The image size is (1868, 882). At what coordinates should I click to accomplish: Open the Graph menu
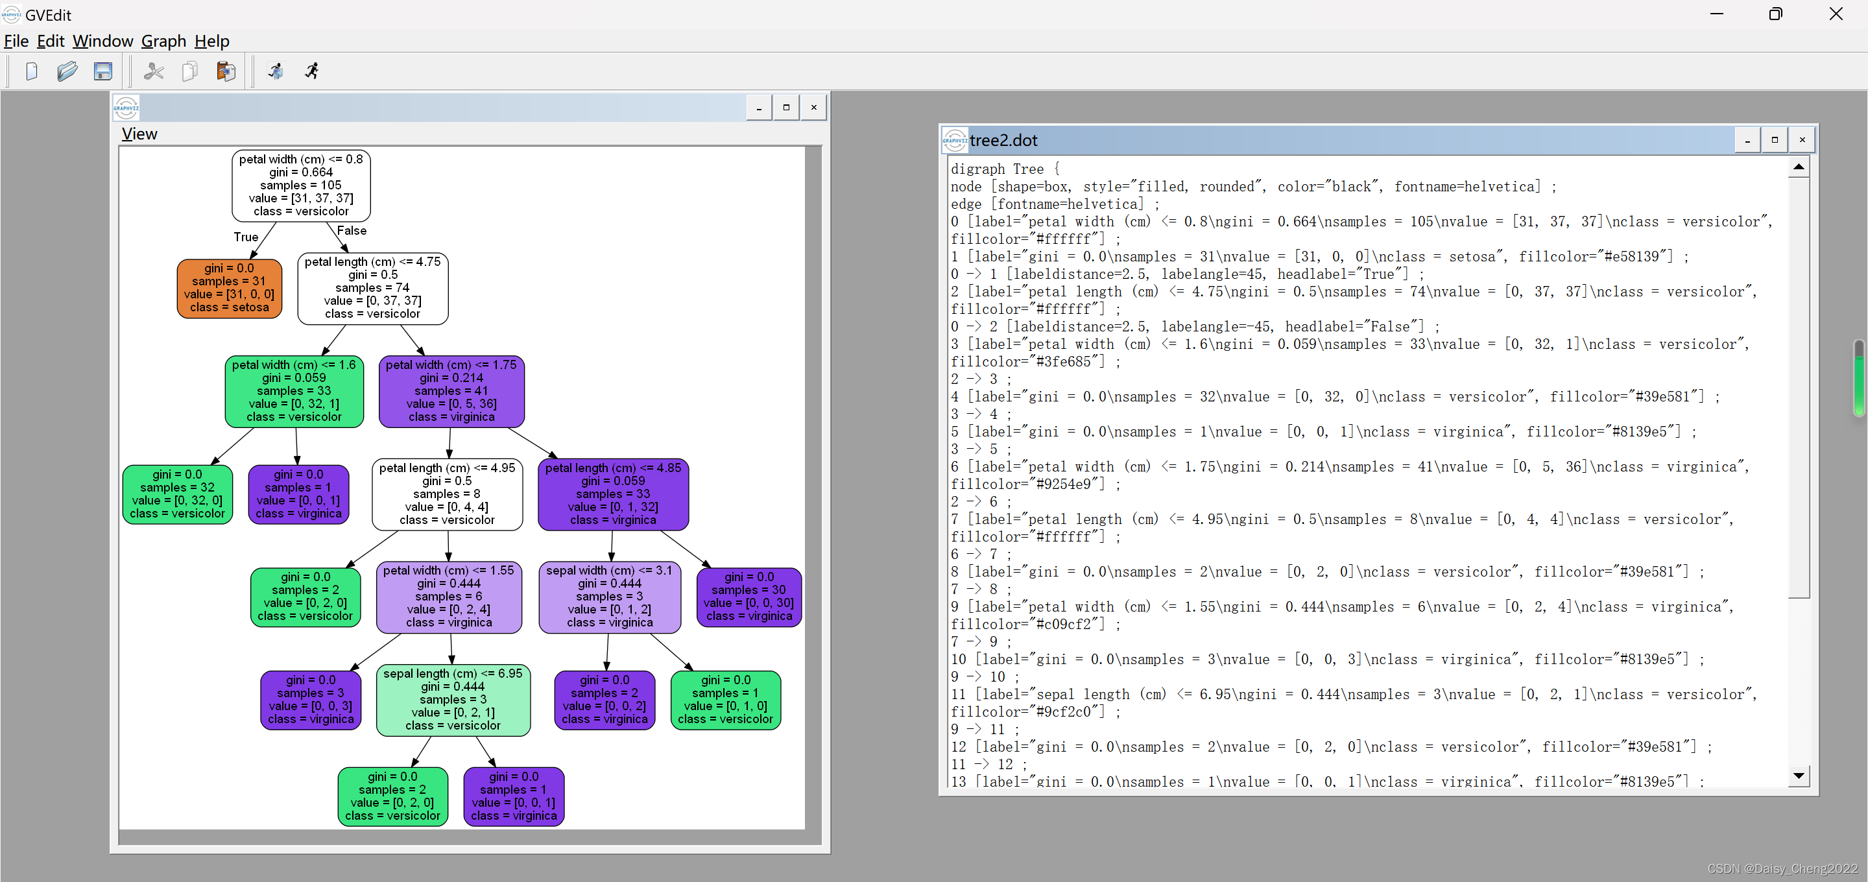164,42
